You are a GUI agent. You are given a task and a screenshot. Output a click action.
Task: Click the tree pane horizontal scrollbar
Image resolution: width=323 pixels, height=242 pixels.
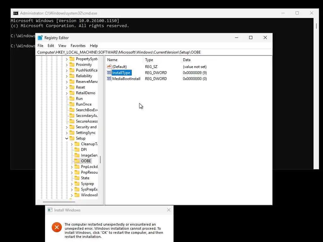[59, 202]
